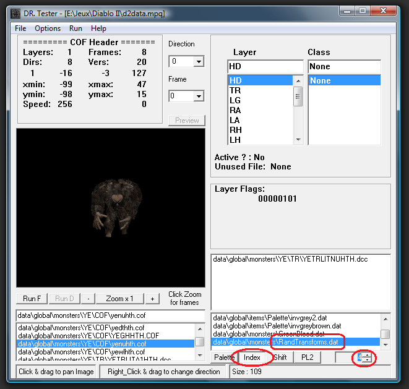409x389 pixels.
Task: Select RandTransforms.dat in the palette list
Action: pyautogui.click(x=296, y=342)
